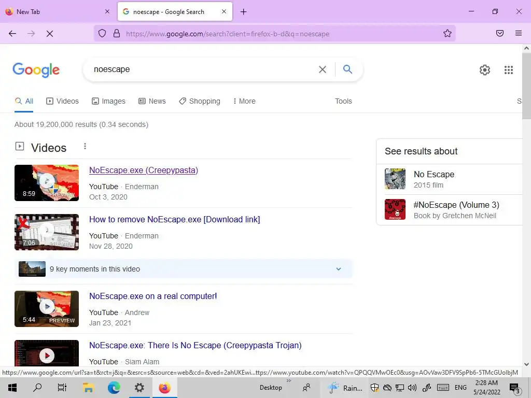
Task: Switch to the Videos results tab
Action: 62,101
